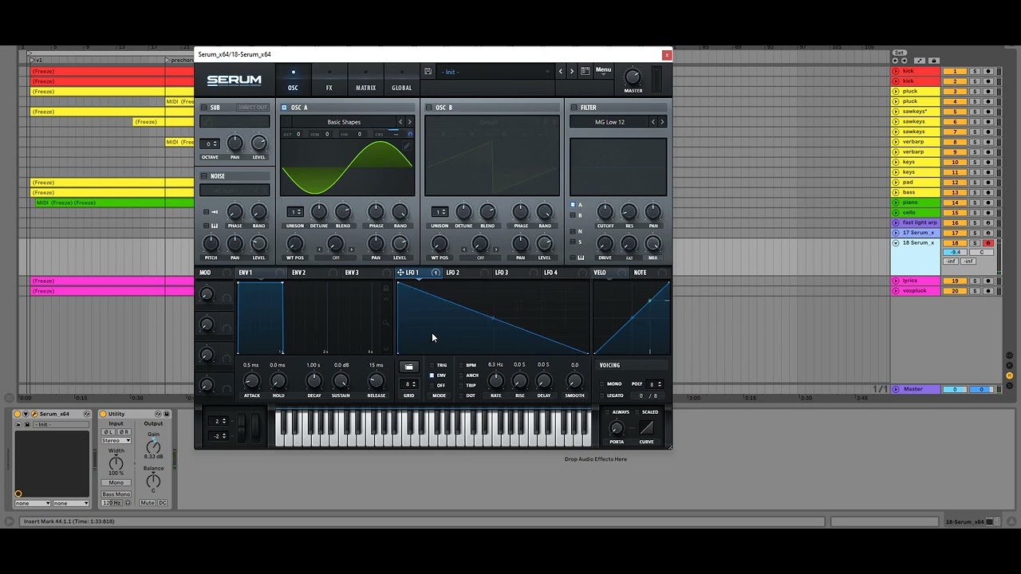Click the envelope zoom magnifier icon
1021x574 pixels.
tap(386, 323)
